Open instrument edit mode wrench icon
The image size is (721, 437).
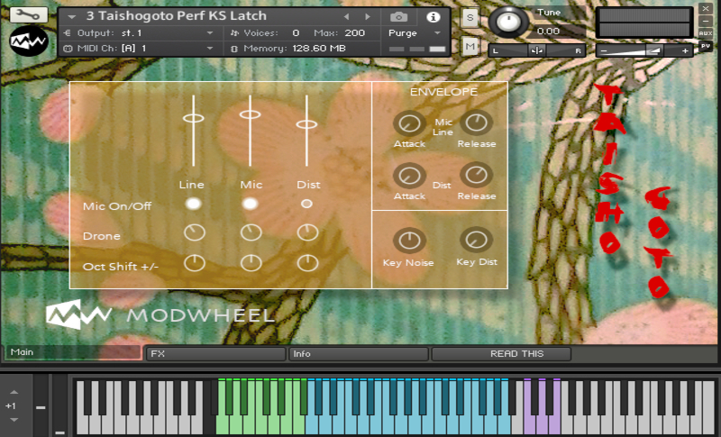click(29, 14)
